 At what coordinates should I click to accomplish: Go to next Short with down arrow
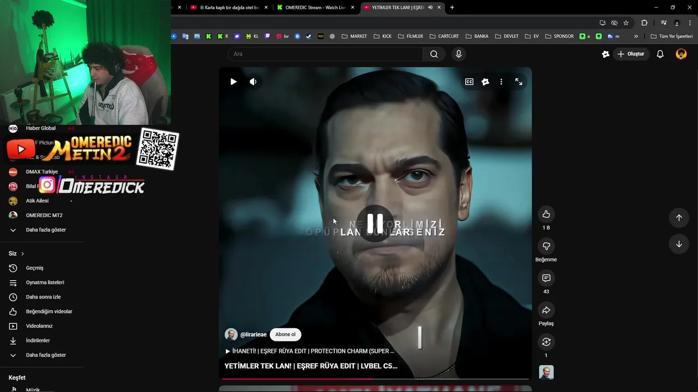(x=679, y=244)
